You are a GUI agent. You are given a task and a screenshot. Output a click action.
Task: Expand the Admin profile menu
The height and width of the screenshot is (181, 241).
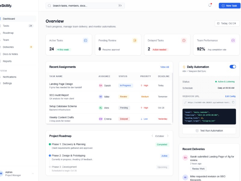coord(33,173)
